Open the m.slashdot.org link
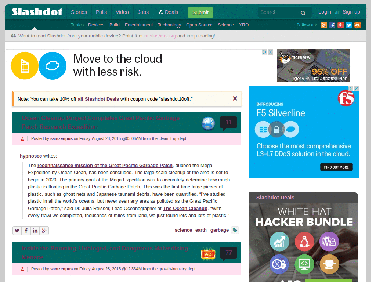 point(160,36)
